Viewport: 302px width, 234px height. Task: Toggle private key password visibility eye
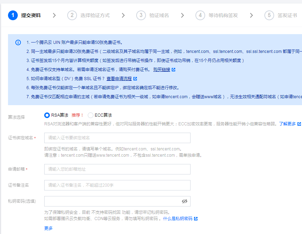tap(185, 201)
